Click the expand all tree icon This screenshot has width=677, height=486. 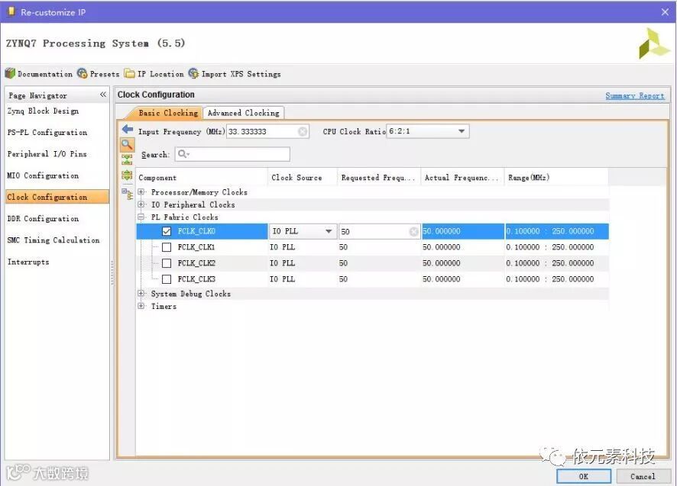(127, 175)
